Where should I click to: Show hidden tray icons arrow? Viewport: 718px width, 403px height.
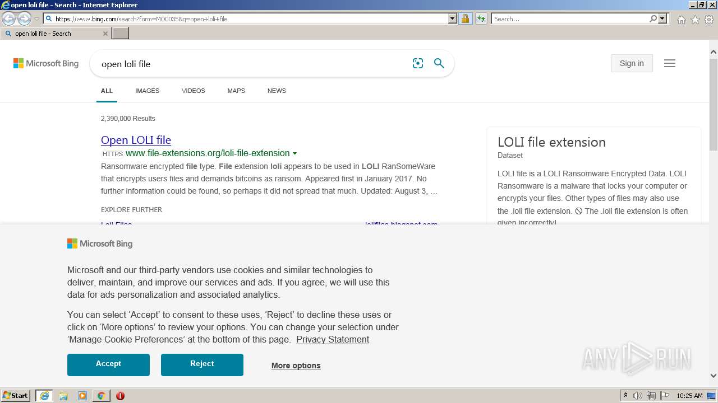coord(626,396)
